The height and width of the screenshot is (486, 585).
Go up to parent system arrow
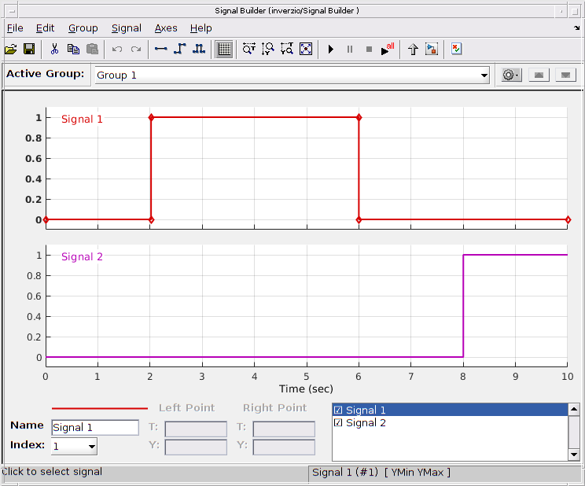(x=413, y=50)
